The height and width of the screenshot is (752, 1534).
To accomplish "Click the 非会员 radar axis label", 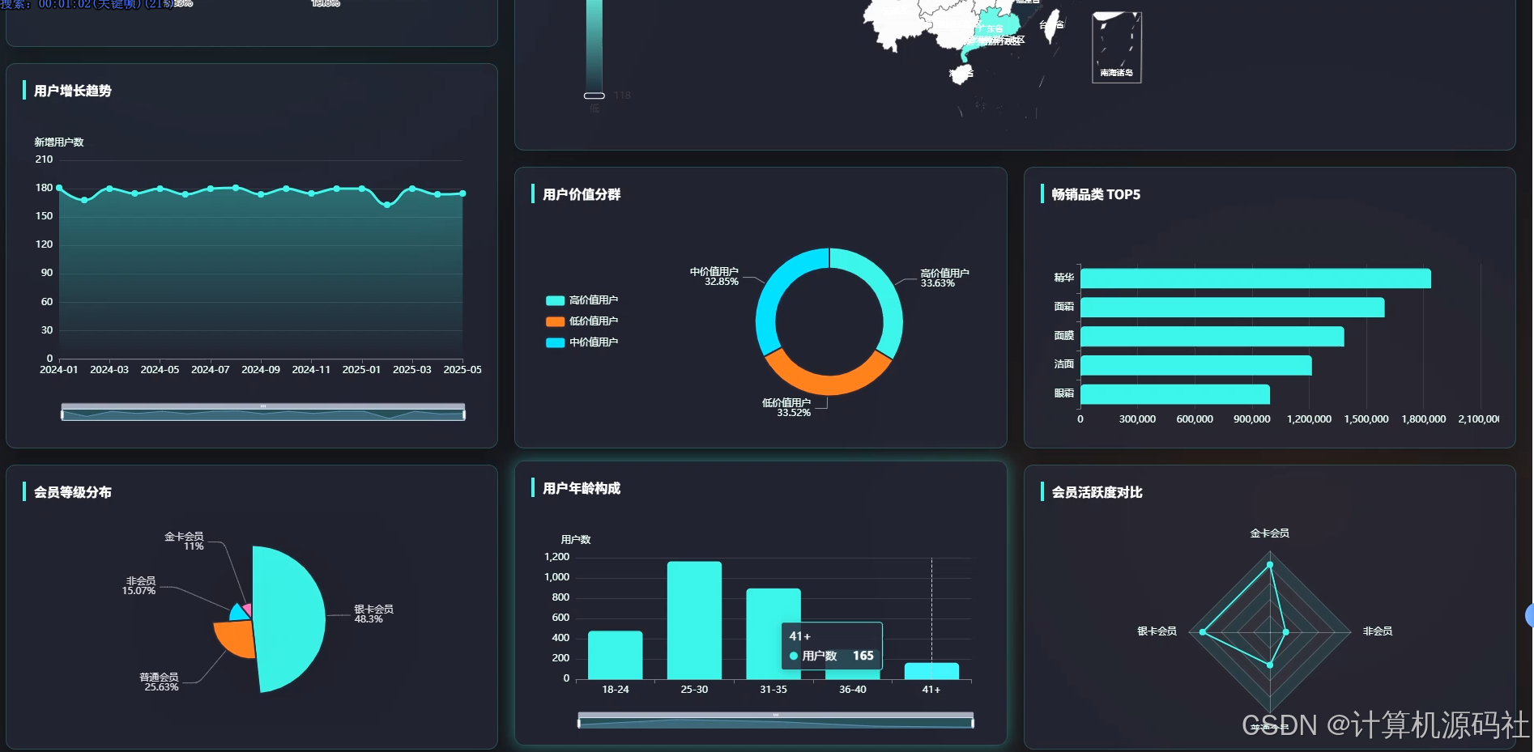I will pos(1378,631).
